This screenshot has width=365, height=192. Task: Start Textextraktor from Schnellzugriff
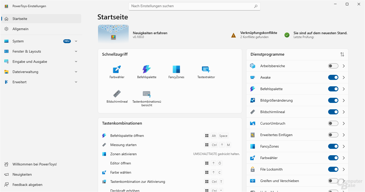pos(206,72)
